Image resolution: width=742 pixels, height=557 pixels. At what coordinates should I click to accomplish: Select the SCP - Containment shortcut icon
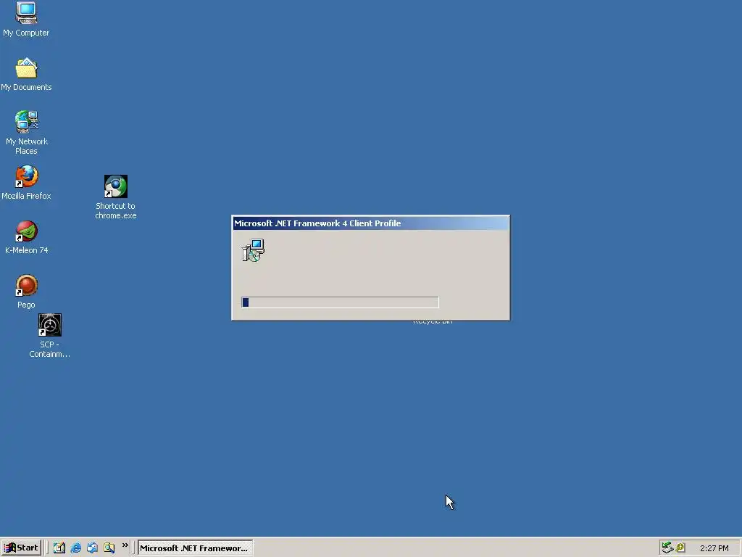click(50, 325)
